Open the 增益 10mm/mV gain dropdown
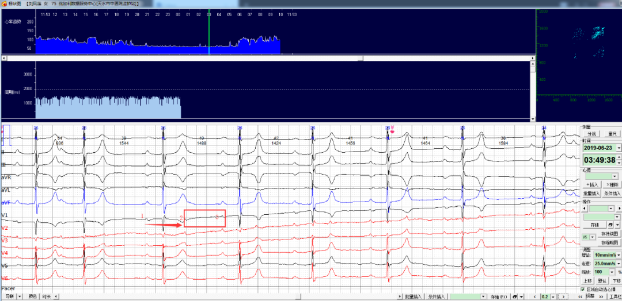This screenshot has width=622, height=301. [x=619, y=255]
